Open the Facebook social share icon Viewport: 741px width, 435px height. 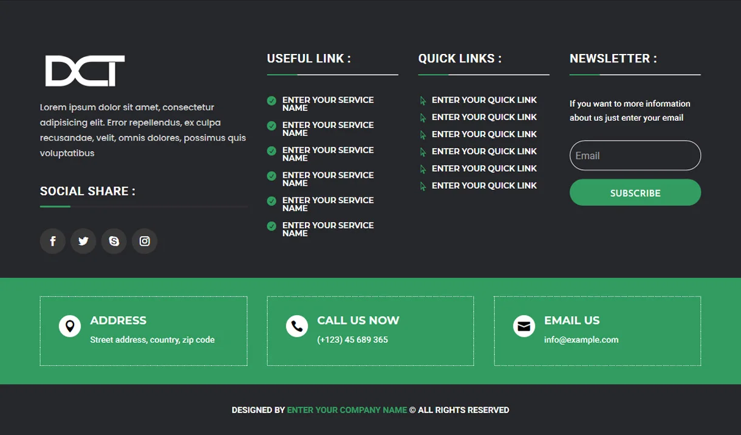[x=52, y=241]
